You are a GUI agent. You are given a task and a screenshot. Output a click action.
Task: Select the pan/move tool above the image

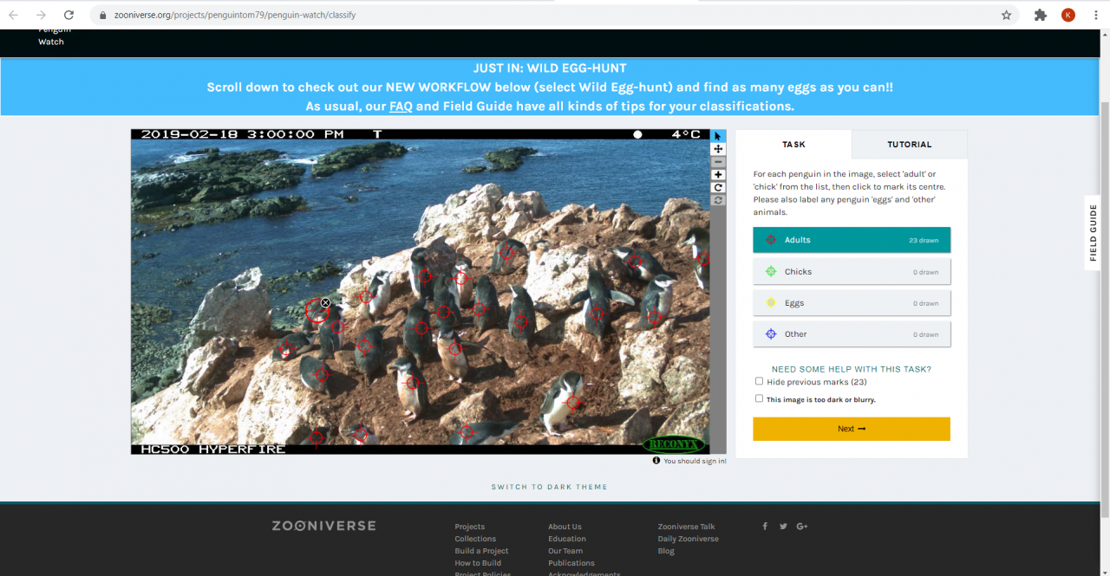tap(718, 149)
